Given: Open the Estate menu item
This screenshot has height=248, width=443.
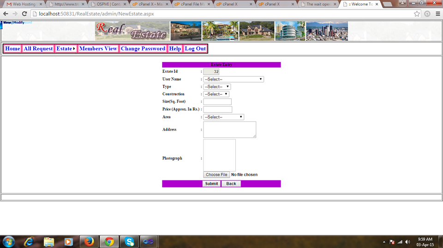Looking at the screenshot, I should tap(66, 49).
